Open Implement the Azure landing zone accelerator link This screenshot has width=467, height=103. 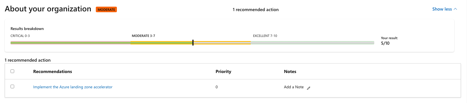point(73,87)
